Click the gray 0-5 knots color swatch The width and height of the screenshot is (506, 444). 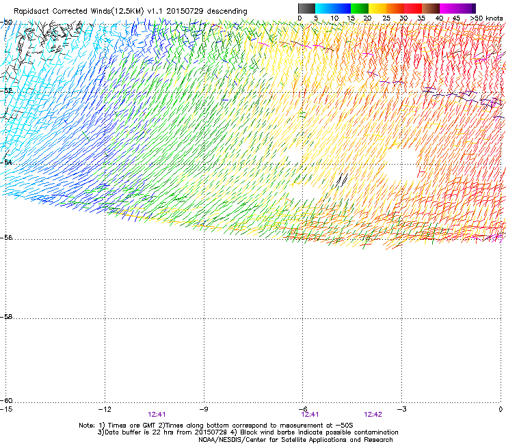coord(306,8)
